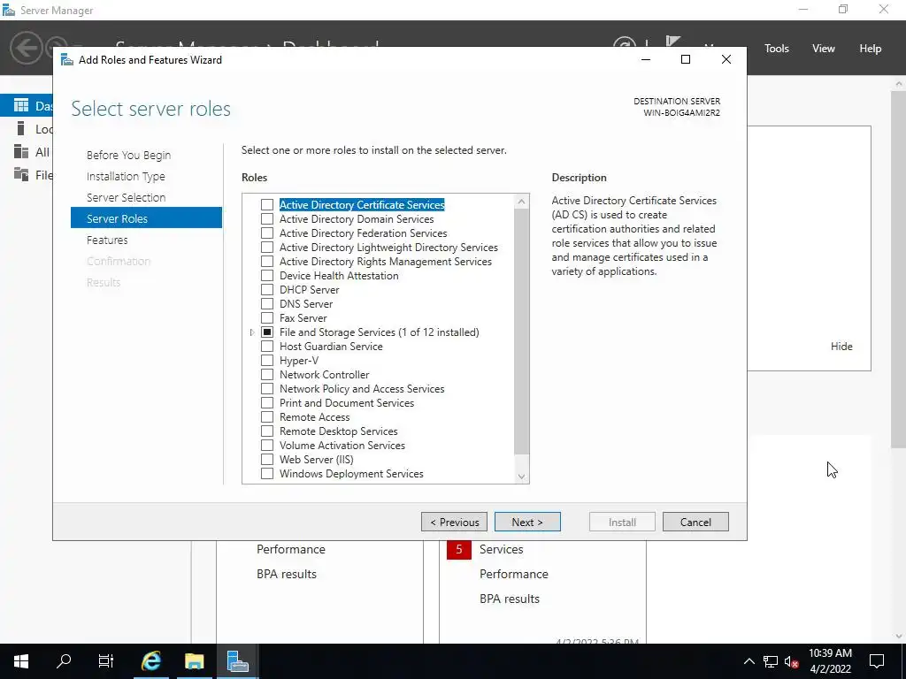The height and width of the screenshot is (679, 906).
Task: Select Active Directory Rights Management Services text
Action: [x=386, y=262]
